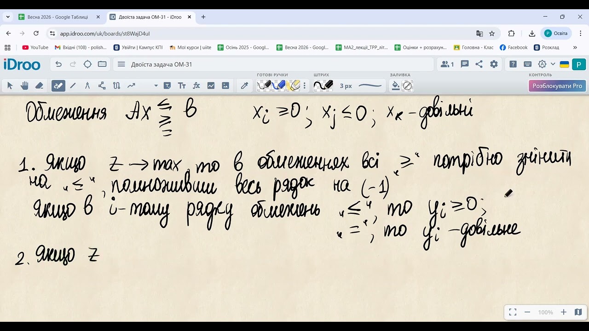Share the board via share icon
The width and height of the screenshot is (589, 331).
coord(479,64)
